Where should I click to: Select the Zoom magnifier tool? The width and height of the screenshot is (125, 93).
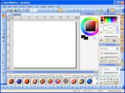tap(3, 30)
